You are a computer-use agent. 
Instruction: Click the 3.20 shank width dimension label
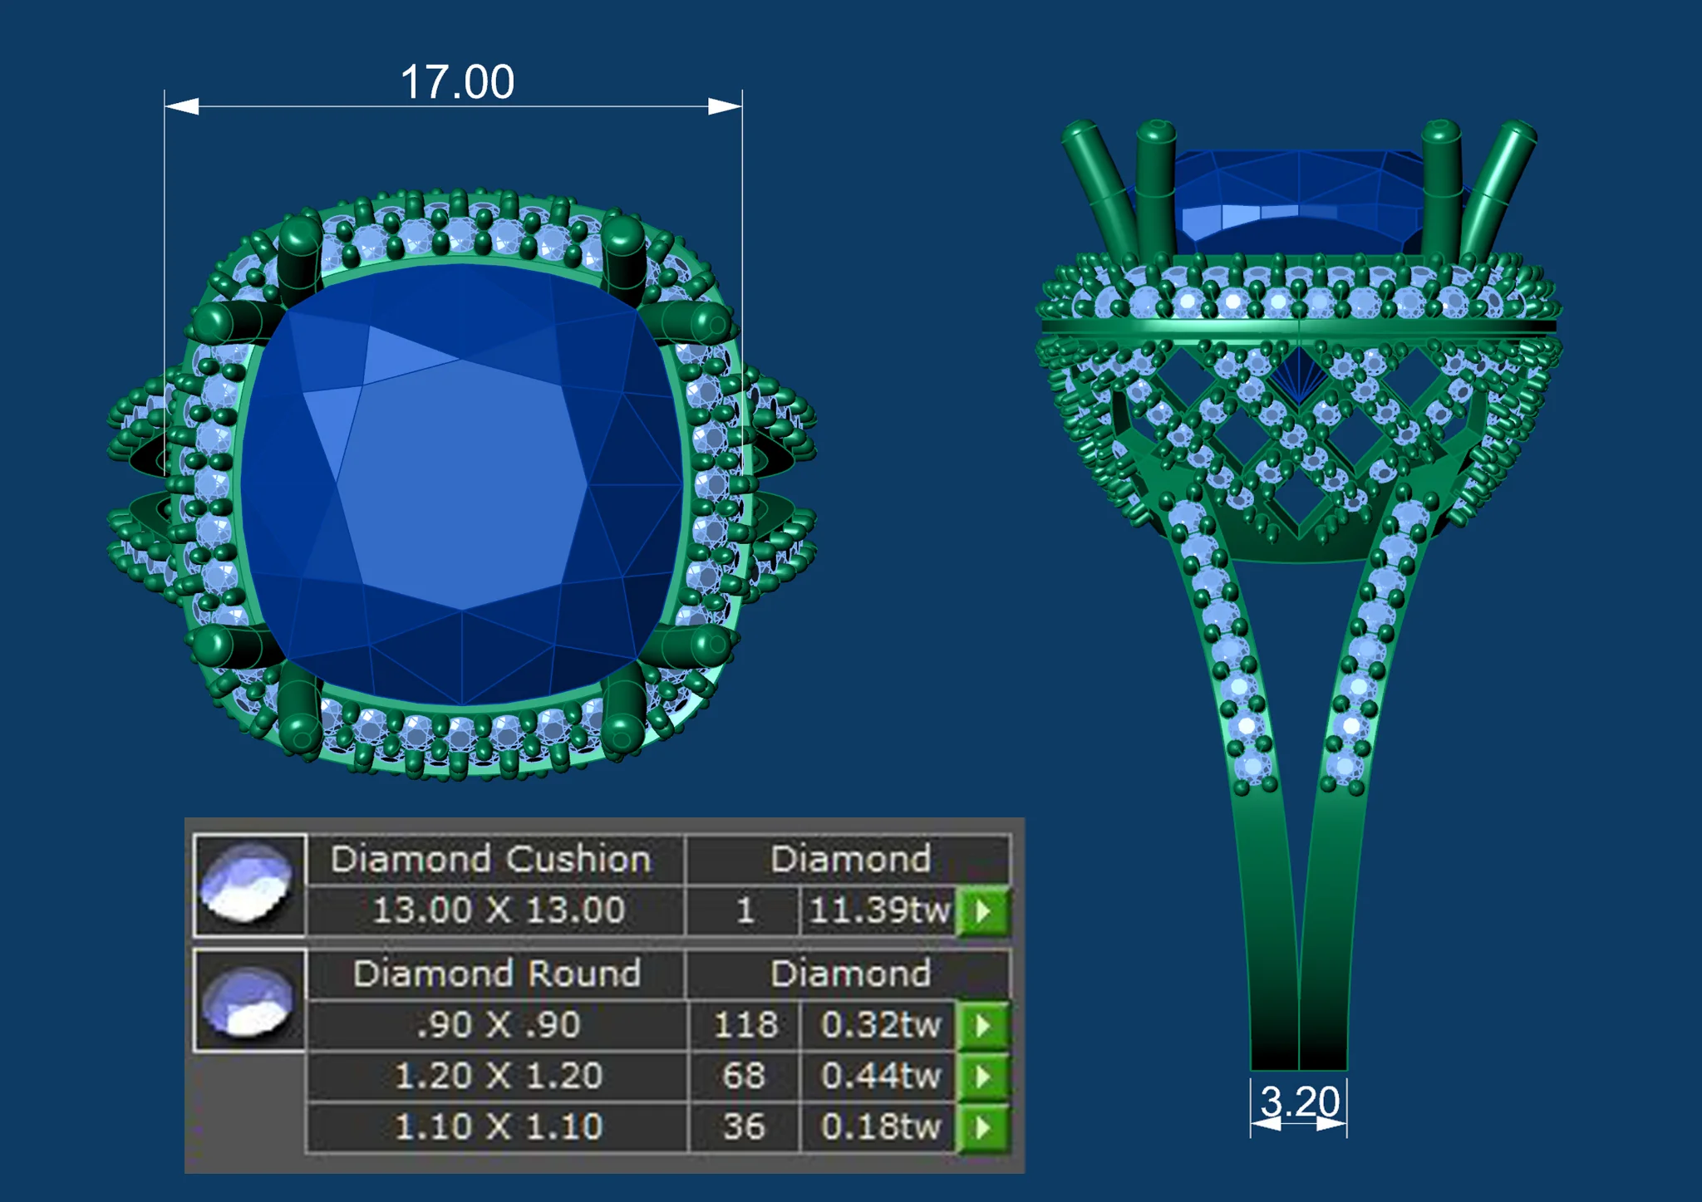1300,1102
